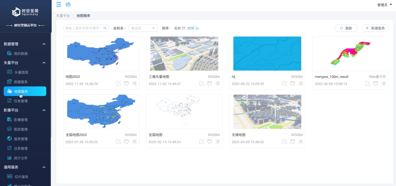
Task: Click preview window icon on mengwa_100m_result card
Action: pyautogui.click(x=376, y=83)
